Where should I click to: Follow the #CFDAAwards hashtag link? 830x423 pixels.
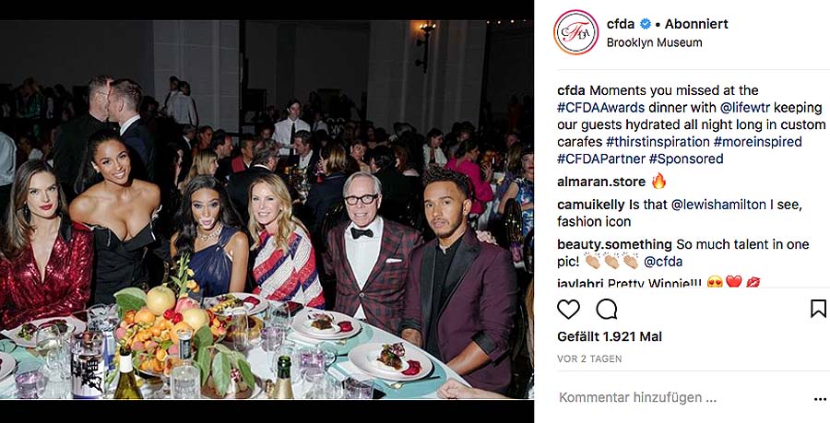click(600, 108)
